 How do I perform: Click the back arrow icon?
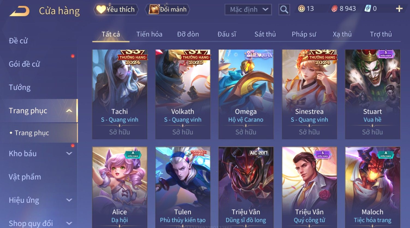pyautogui.click(x=19, y=11)
